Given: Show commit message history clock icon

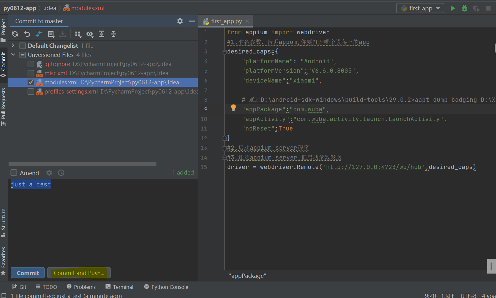Looking at the screenshot, I should (x=61, y=173).
